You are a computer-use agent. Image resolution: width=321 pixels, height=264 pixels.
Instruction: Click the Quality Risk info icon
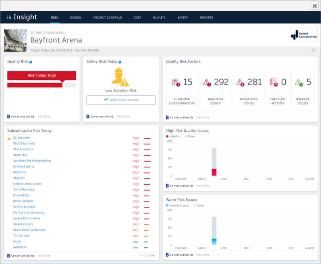(31, 62)
